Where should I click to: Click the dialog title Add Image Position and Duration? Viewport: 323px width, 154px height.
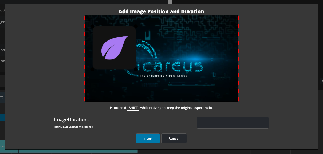click(161, 11)
